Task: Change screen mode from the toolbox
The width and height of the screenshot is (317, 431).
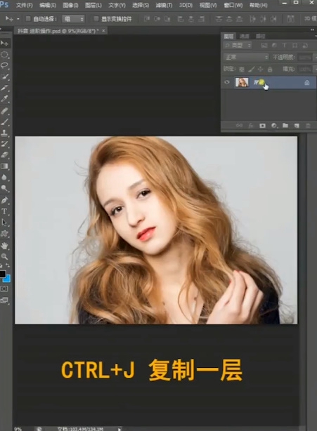Action: click(4, 300)
